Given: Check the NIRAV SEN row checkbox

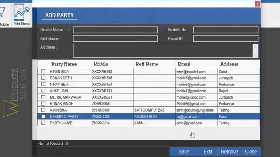Looking at the screenshot, I should [x=43, y=84].
